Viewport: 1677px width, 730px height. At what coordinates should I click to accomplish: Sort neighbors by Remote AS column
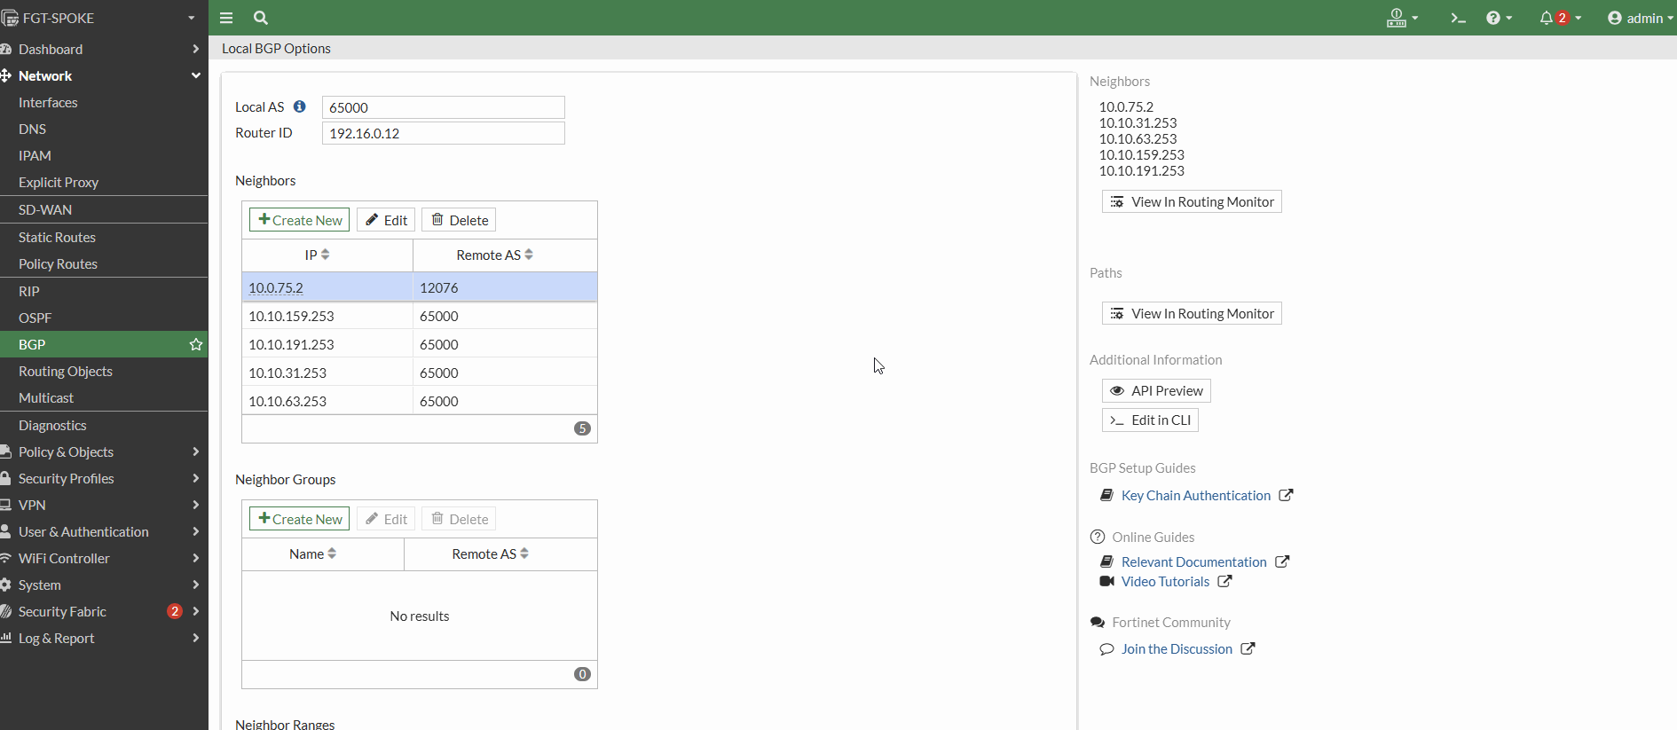[495, 255]
